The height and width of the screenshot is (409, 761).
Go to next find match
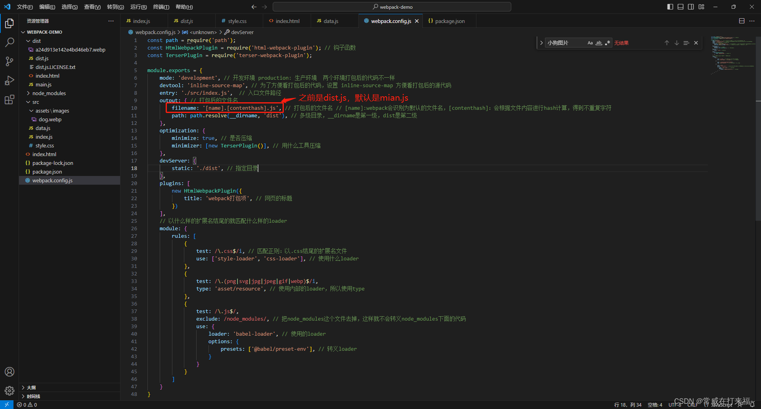tap(677, 43)
